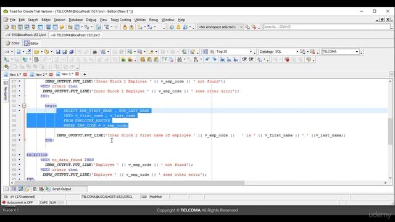The height and width of the screenshot is (222, 395).
Task: Toggle Autocommit is OFF status indicator
Action: [x=18, y=202]
